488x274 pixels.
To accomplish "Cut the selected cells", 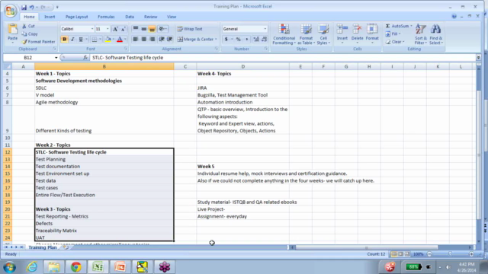I will coord(29,26).
